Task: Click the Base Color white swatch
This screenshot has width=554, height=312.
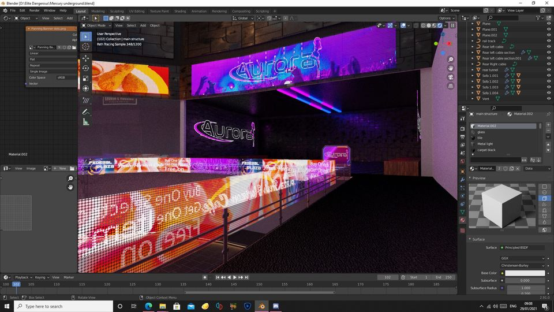Action: (x=525, y=273)
